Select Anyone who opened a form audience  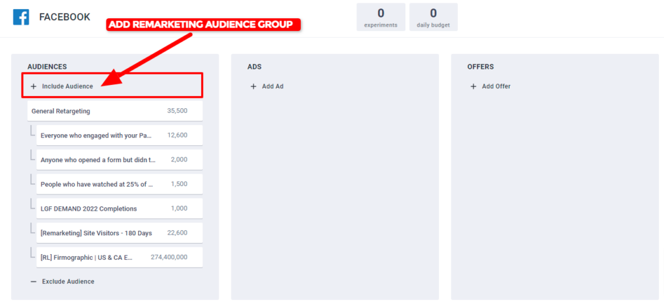pos(119,159)
